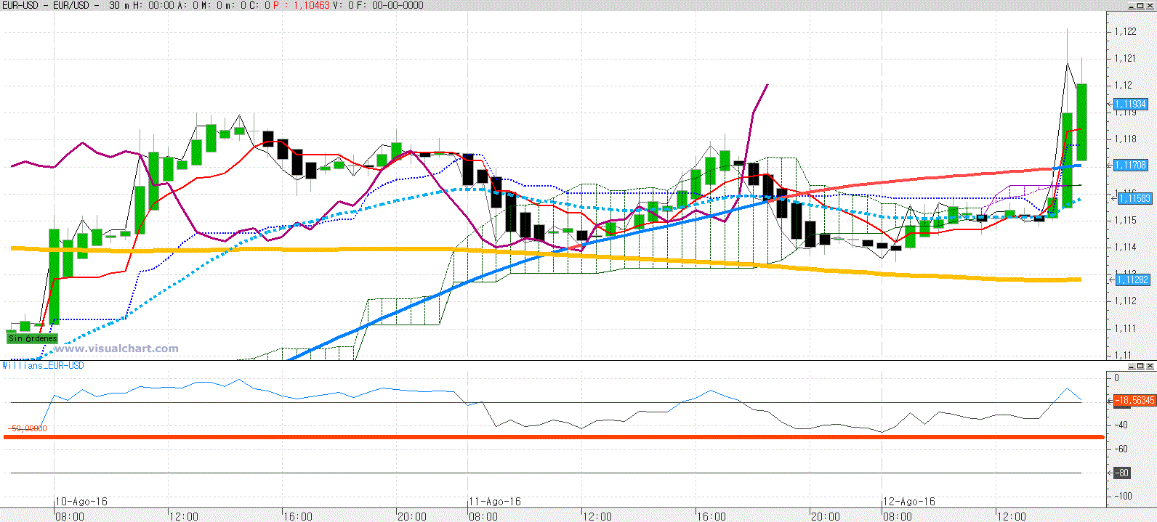Click the 12-Ago-16 date marker
Viewport: 1157px width, 522px height.
[x=910, y=502]
